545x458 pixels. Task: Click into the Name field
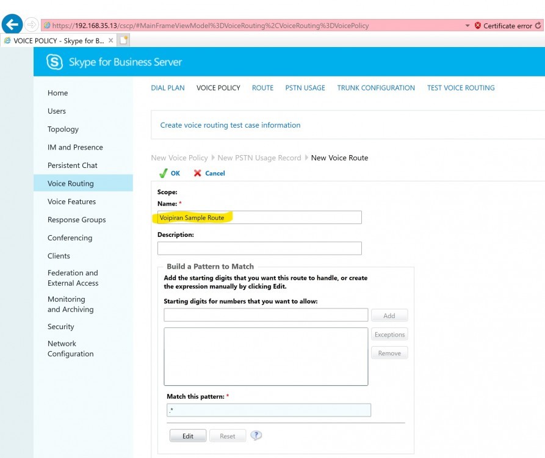pyautogui.click(x=259, y=217)
